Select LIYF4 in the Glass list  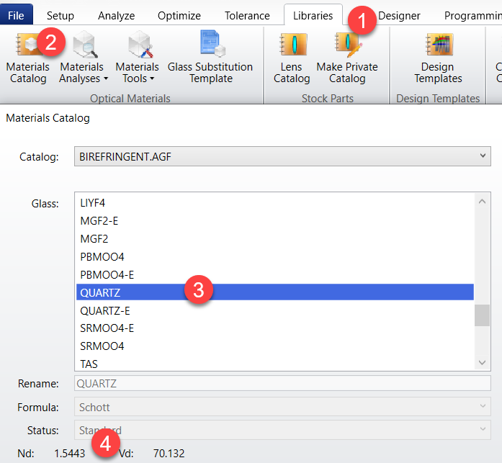click(274, 203)
